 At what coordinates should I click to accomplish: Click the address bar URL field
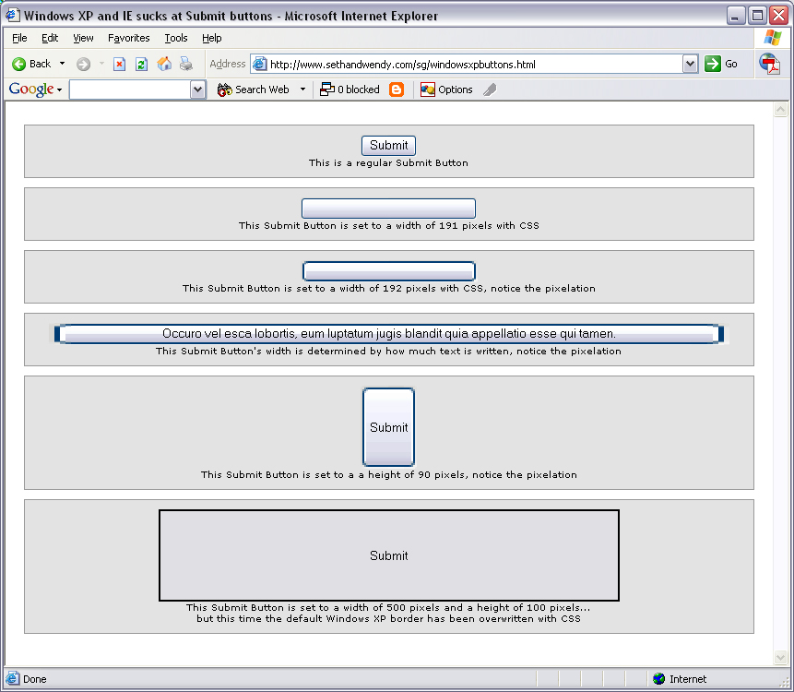pyautogui.click(x=473, y=65)
